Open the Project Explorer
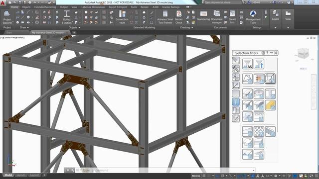This screenshot has height=179, width=319. tap(7, 17)
